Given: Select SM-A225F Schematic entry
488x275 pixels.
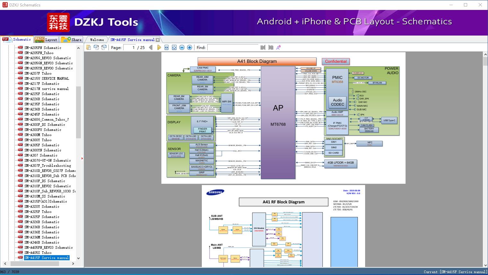Looking at the screenshot, I should point(42,94).
